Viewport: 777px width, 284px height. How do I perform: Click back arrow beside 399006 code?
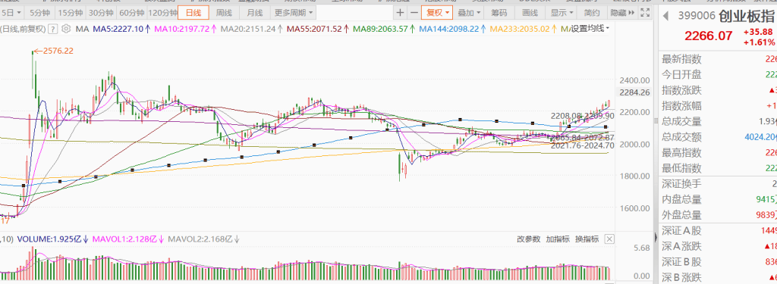(x=666, y=16)
